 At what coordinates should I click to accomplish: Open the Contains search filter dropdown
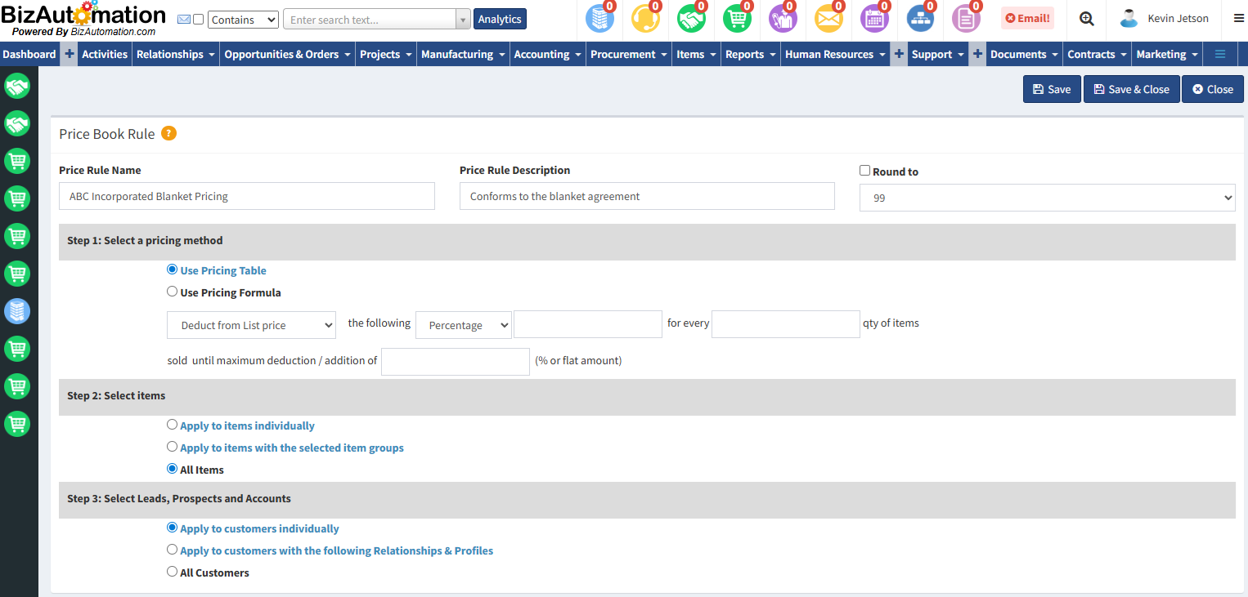tap(244, 20)
